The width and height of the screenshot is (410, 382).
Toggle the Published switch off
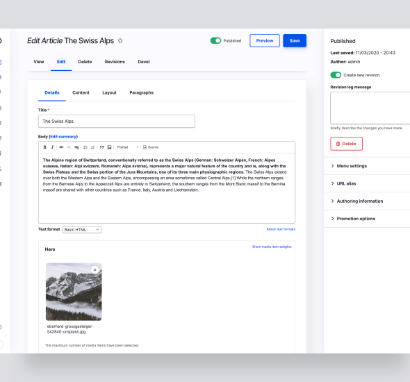215,41
